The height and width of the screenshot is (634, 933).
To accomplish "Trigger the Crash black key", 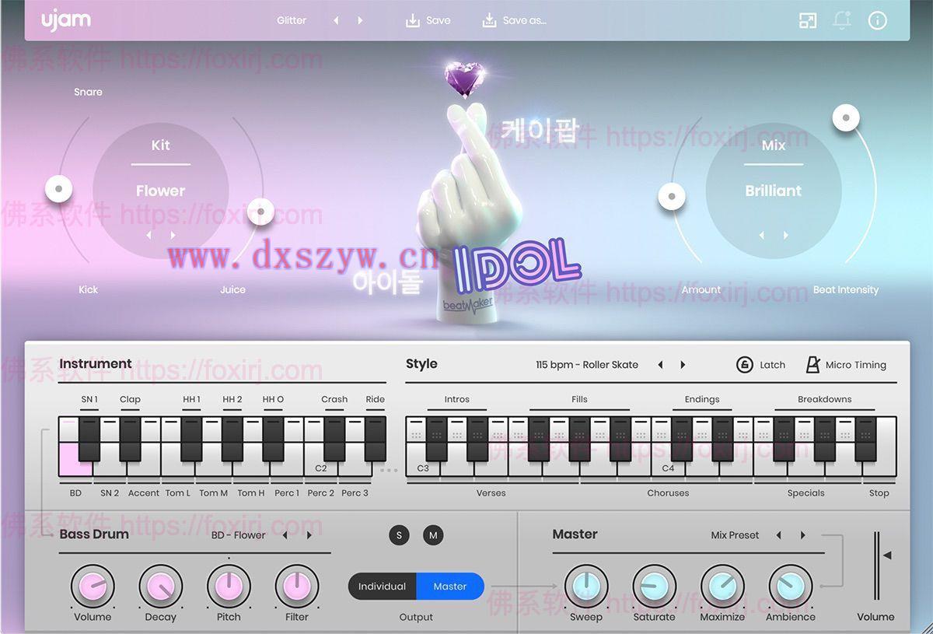I will coord(334,440).
